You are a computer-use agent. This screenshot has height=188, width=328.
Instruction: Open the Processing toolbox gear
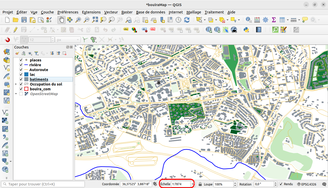(x=265, y=20)
